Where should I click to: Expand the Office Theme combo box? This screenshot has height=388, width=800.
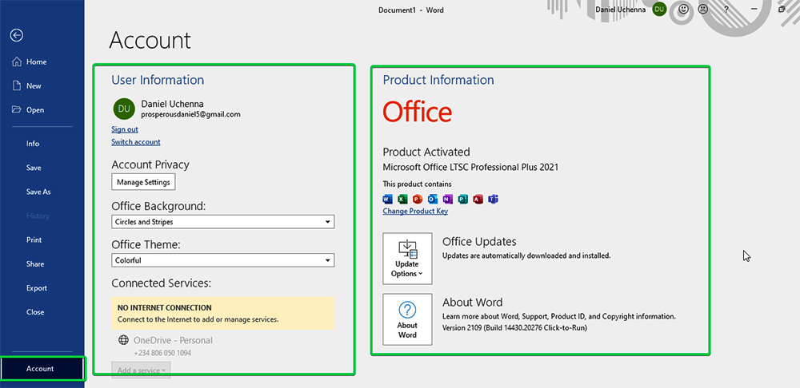pyautogui.click(x=222, y=260)
